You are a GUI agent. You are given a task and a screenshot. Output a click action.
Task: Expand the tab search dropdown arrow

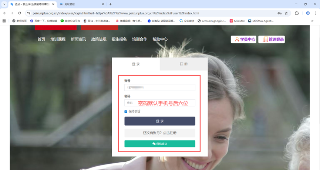point(4,4)
